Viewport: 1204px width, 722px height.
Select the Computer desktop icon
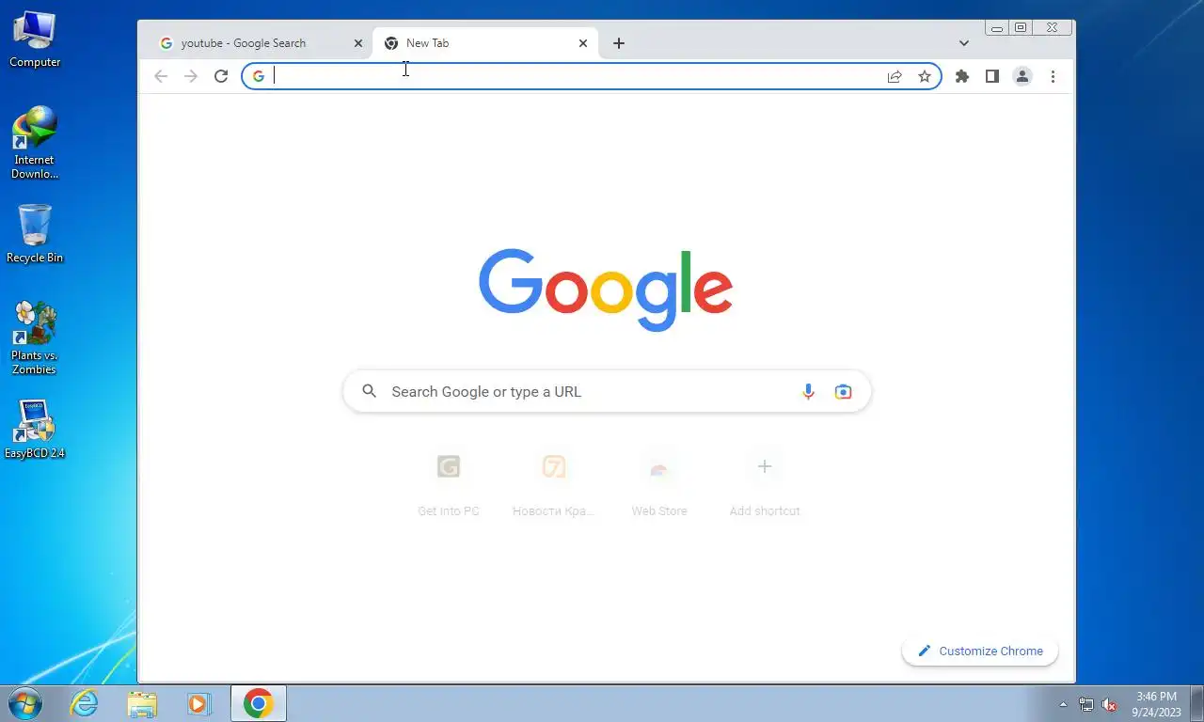(x=35, y=40)
